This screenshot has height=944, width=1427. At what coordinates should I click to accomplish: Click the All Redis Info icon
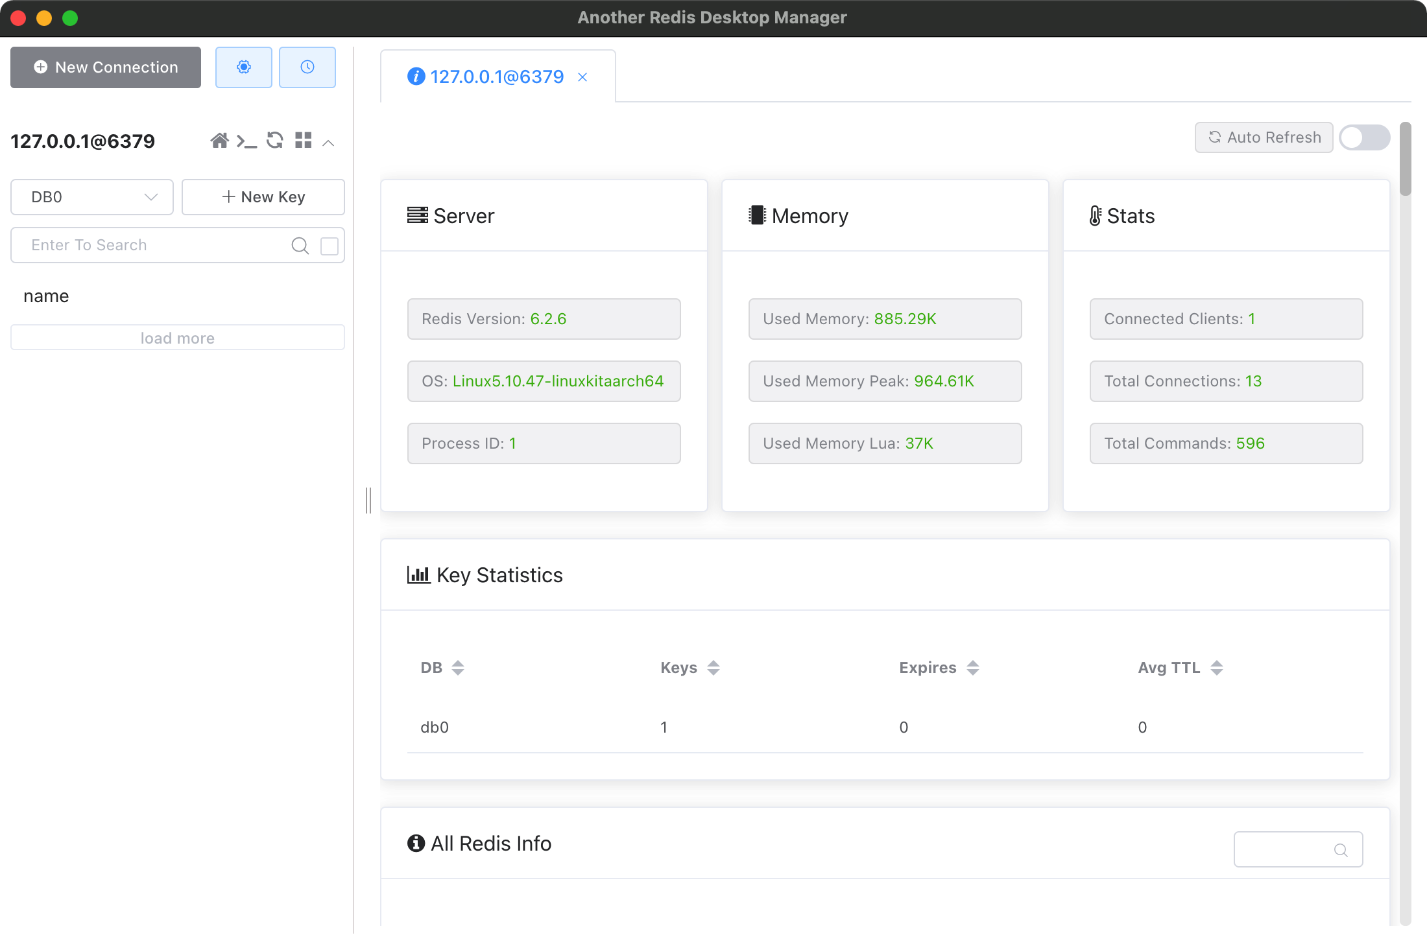[x=416, y=843]
